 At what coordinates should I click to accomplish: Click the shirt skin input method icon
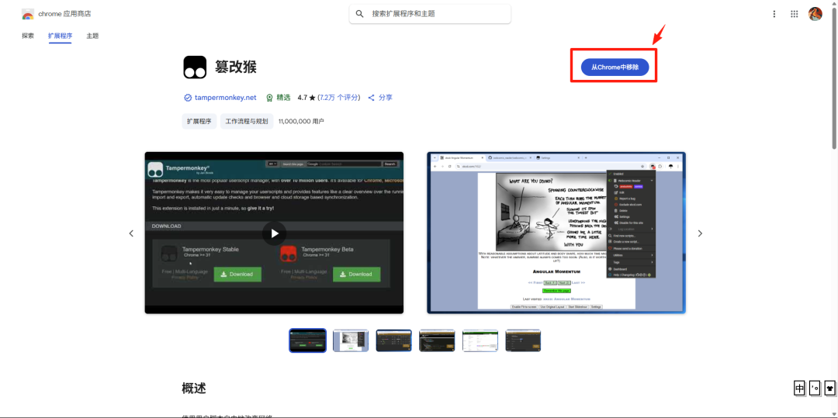829,388
